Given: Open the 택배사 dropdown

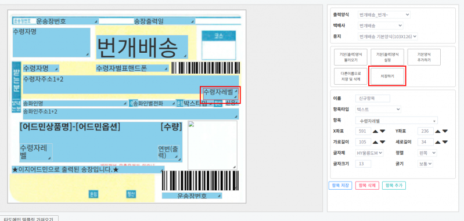Looking at the screenshot, I should [x=380, y=26].
